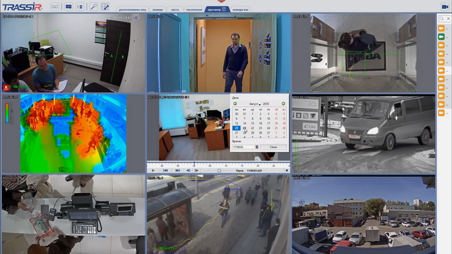Go to previous month with green arrow

235,104
